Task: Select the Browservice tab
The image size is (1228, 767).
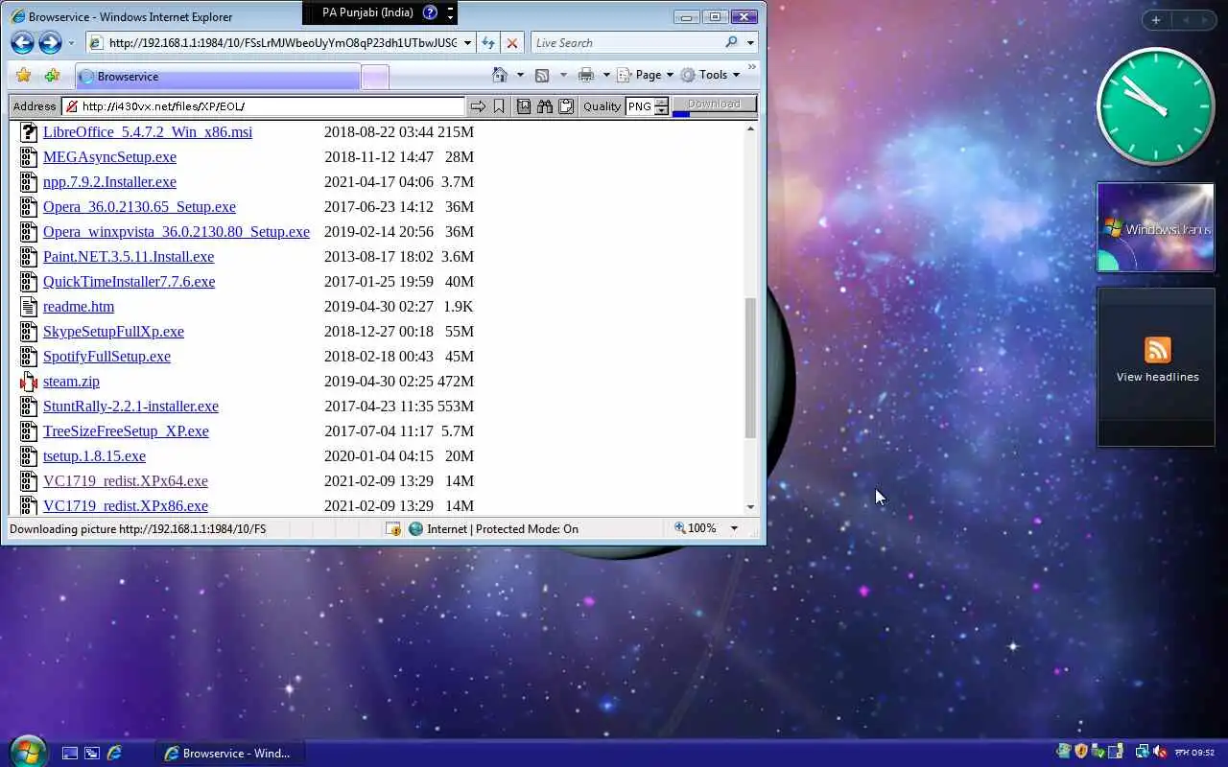Action: 218,77
